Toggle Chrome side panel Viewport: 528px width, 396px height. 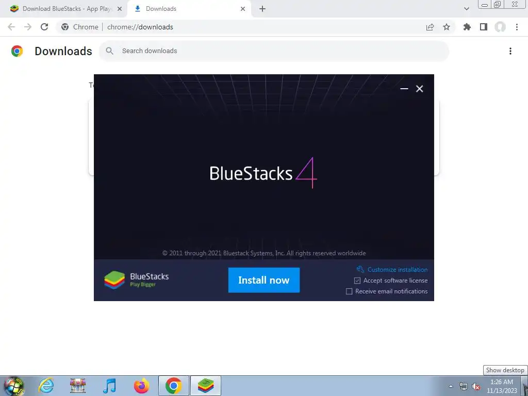tap(484, 27)
